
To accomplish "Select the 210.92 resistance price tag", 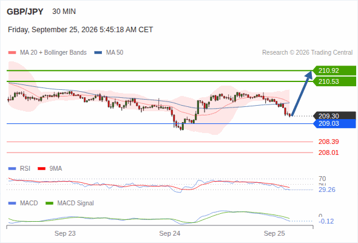I will [x=334, y=70].
